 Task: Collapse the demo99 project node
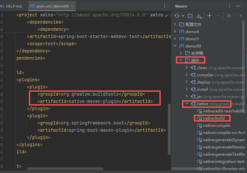pyautogui.click(x=175, y=46)
